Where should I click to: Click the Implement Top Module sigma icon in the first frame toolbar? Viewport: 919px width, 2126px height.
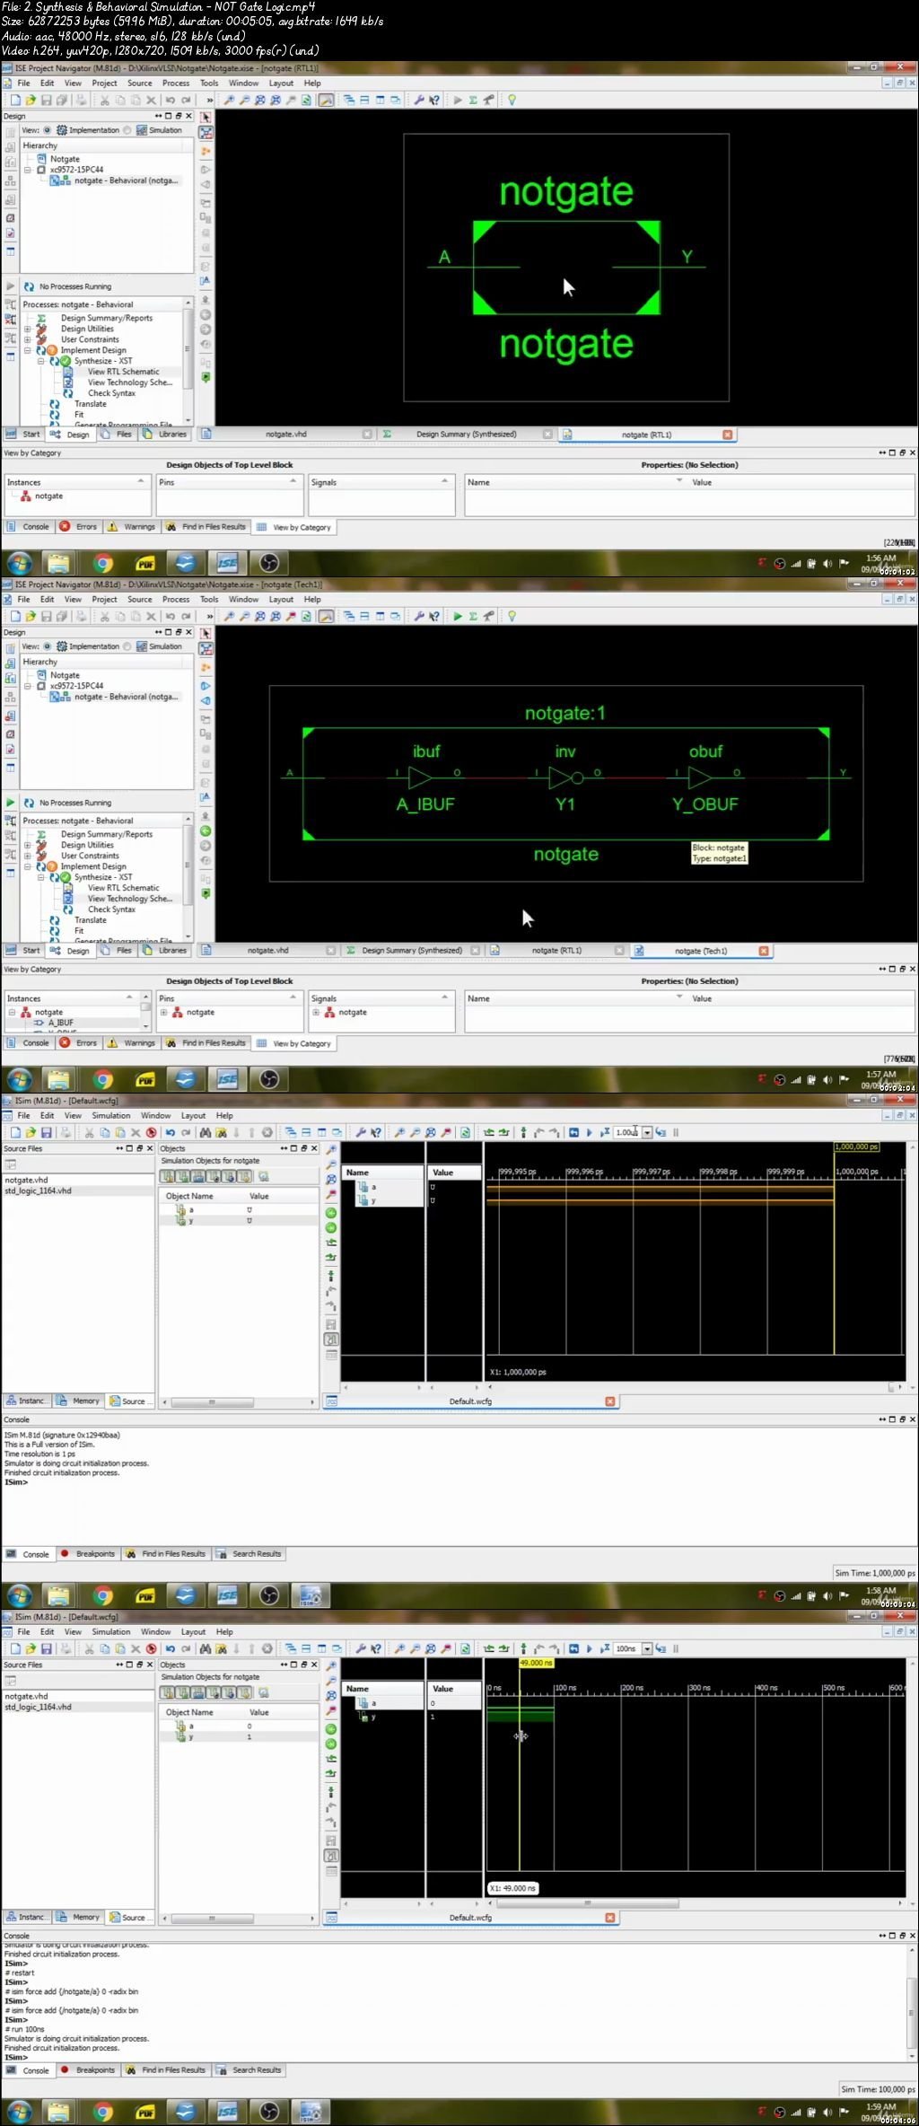click(473, 100)
